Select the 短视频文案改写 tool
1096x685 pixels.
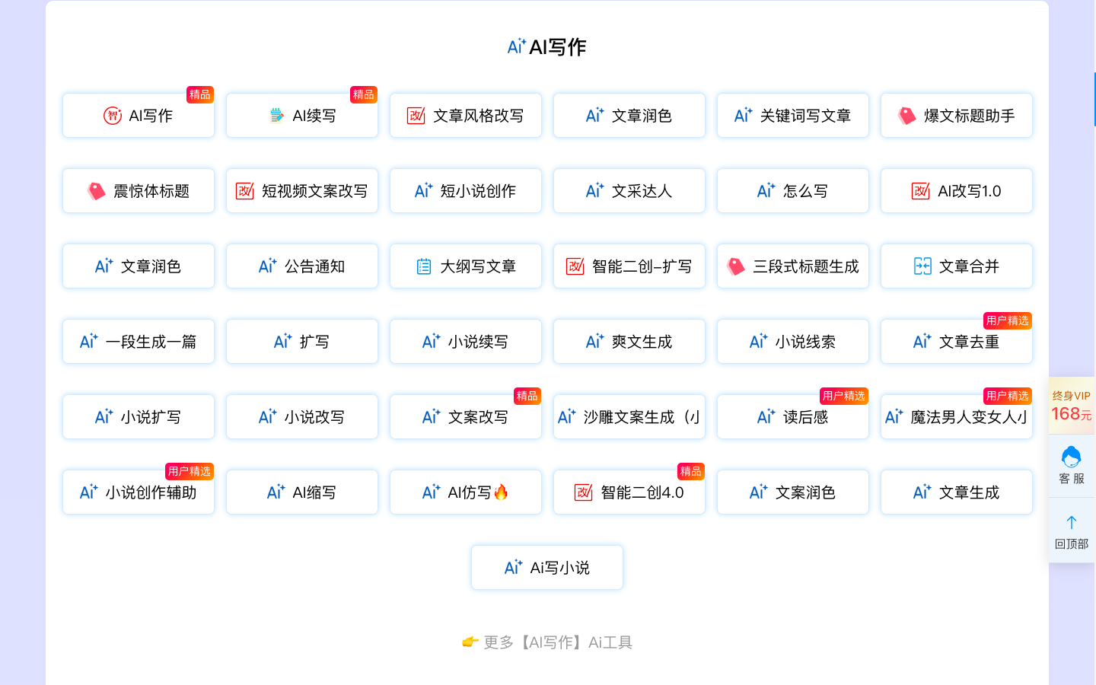point(302,191)
